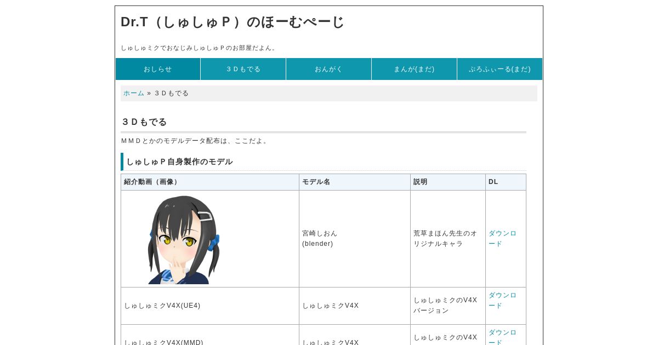This screenshot has height=345, width=658.
Task: Download the 宮崎しおん blender model
Action: click(502, 238)
